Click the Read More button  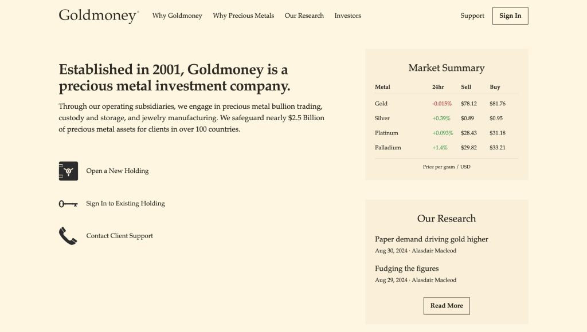tap(447, 306)
